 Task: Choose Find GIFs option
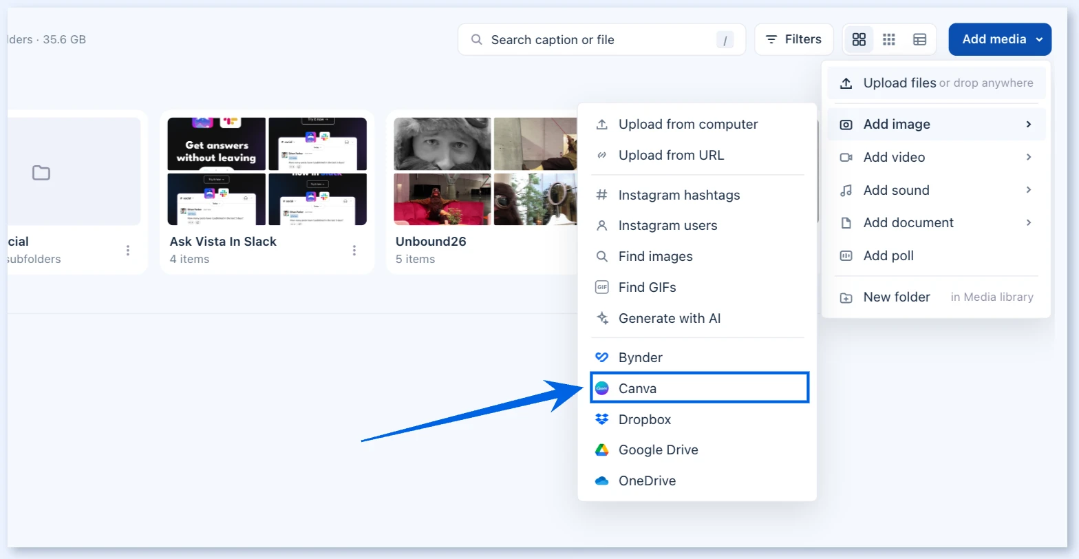tap(697, 288)
